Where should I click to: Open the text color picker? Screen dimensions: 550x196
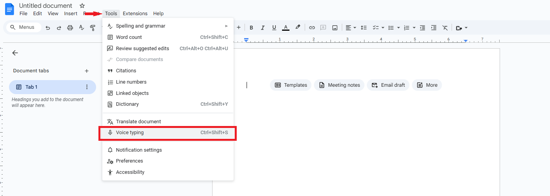tap(286, 28)
